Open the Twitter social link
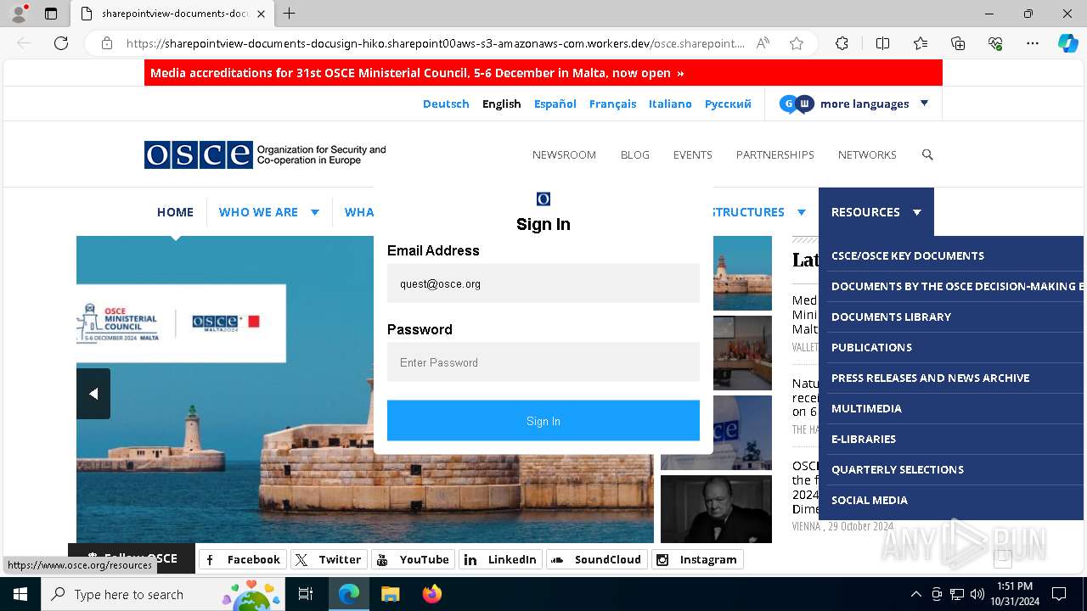 pos(328,559)
